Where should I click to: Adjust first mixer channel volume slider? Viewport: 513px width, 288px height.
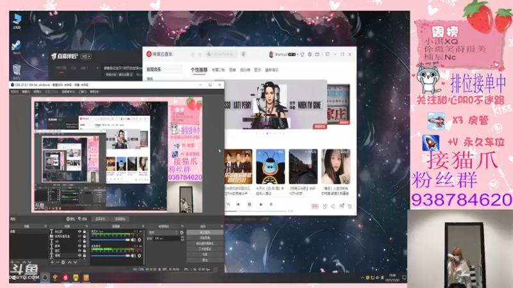pyautogui.click(x=110, y=240)
